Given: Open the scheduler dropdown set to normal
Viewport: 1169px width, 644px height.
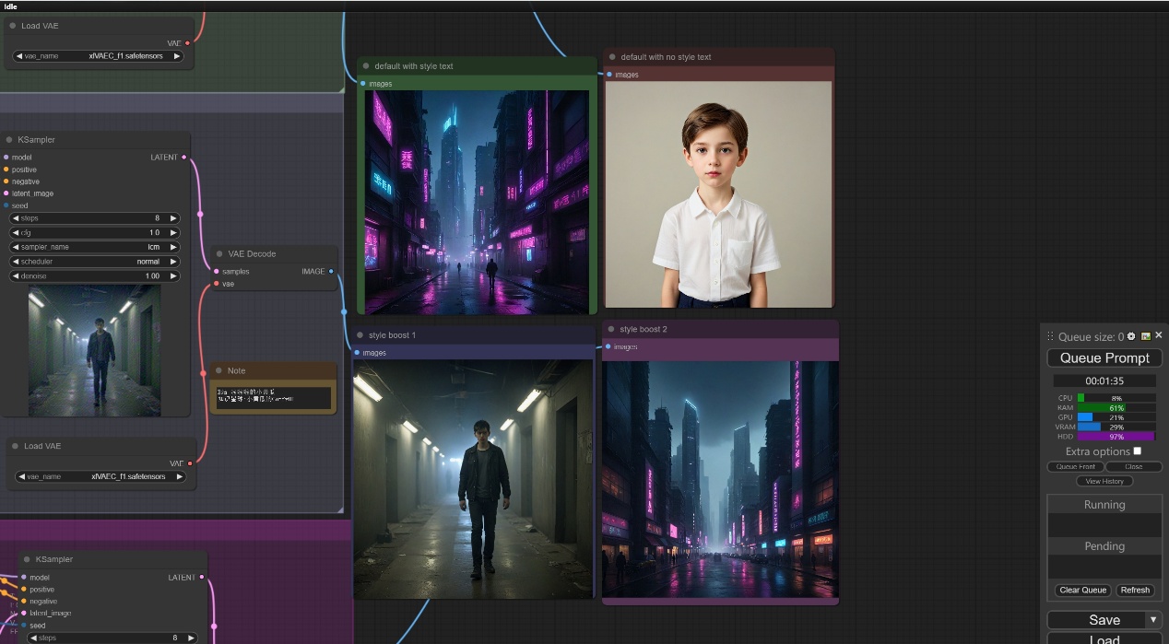Looking at the screenshot, I should [x=94, y=262].
